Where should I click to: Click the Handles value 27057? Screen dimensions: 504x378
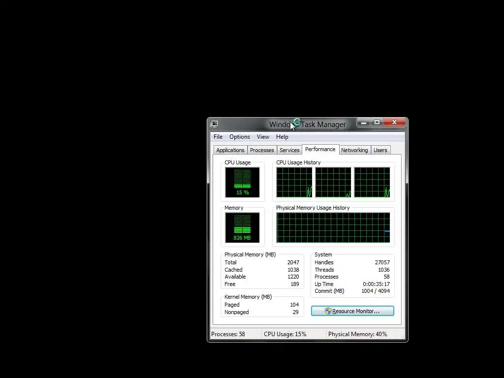382,262
